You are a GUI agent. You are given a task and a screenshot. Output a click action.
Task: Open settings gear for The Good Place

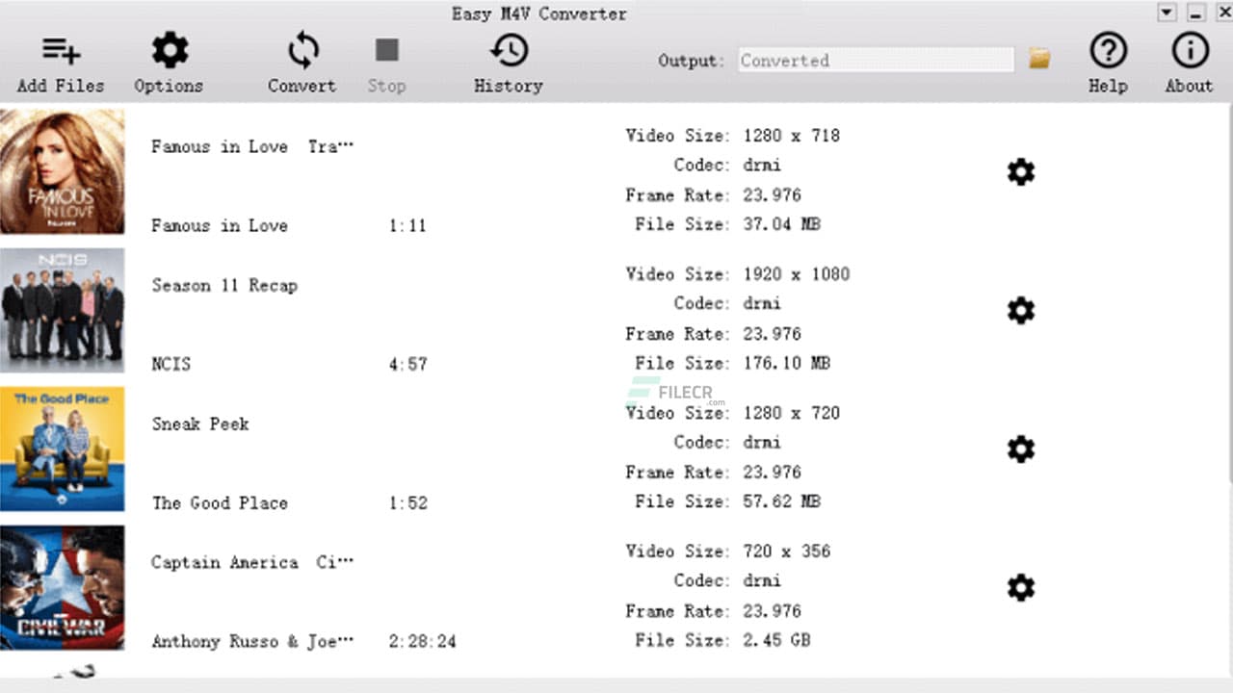[1020, 449]
